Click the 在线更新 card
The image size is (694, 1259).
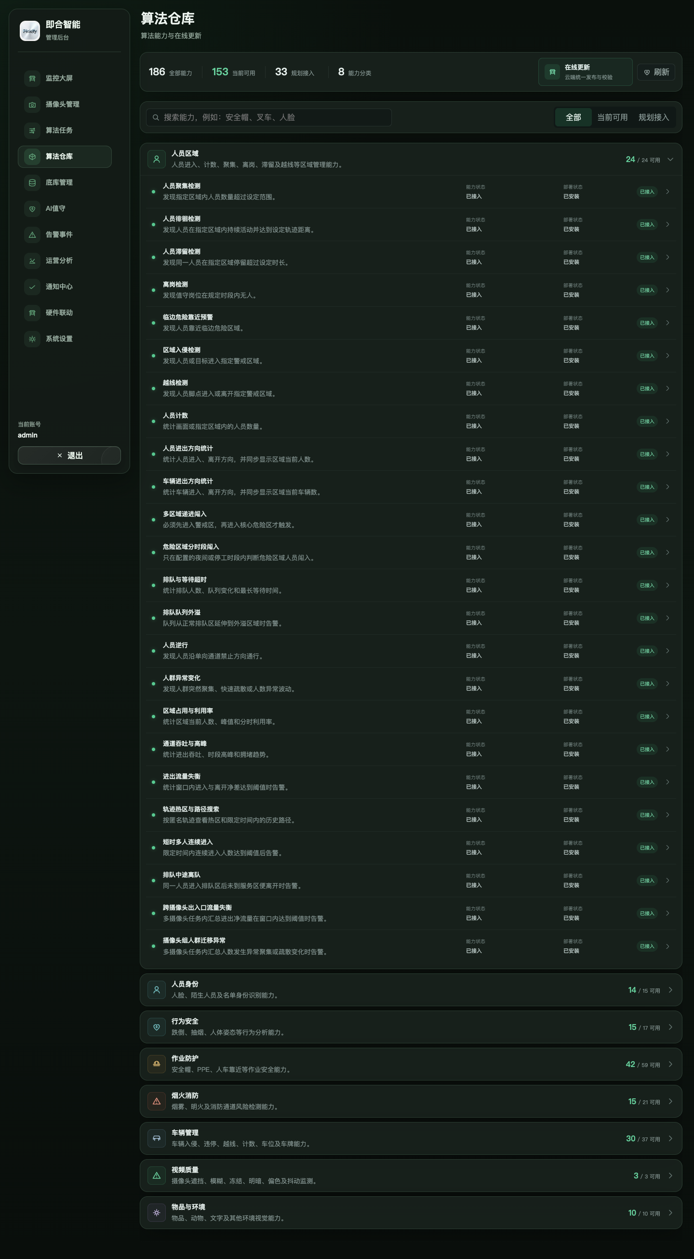click(585, 72)
